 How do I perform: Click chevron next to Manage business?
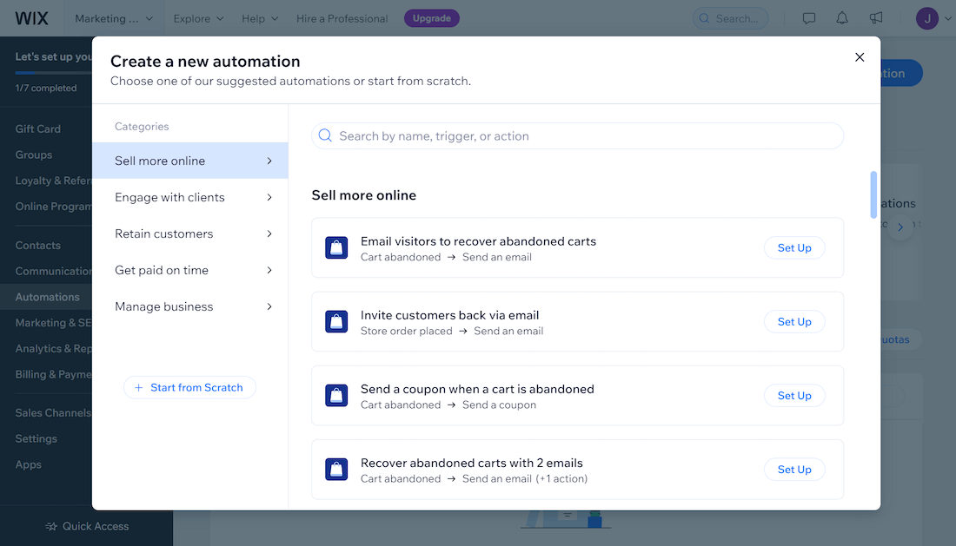coord(269,306)
